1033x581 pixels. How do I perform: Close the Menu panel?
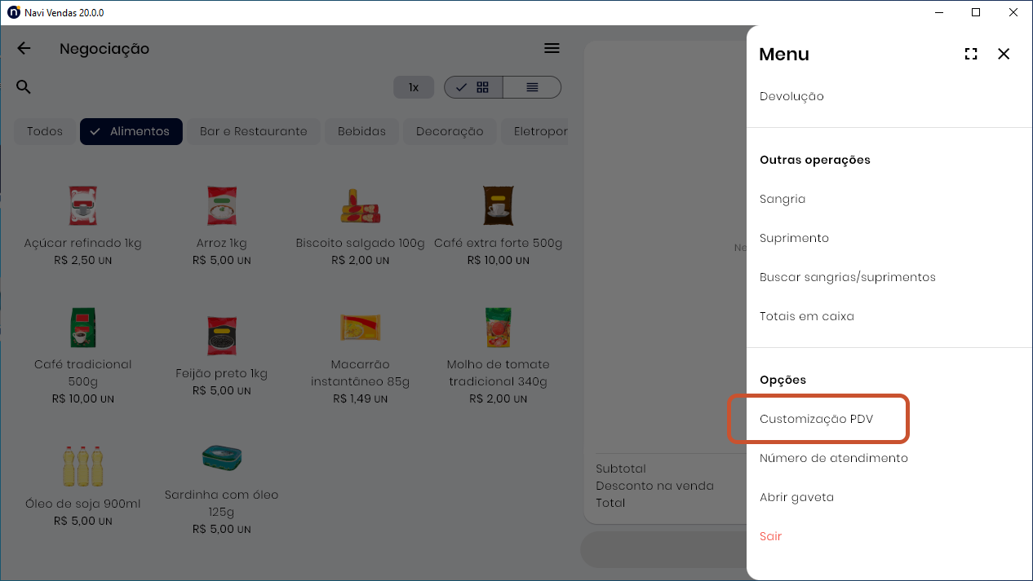(x=1004, y=54)
